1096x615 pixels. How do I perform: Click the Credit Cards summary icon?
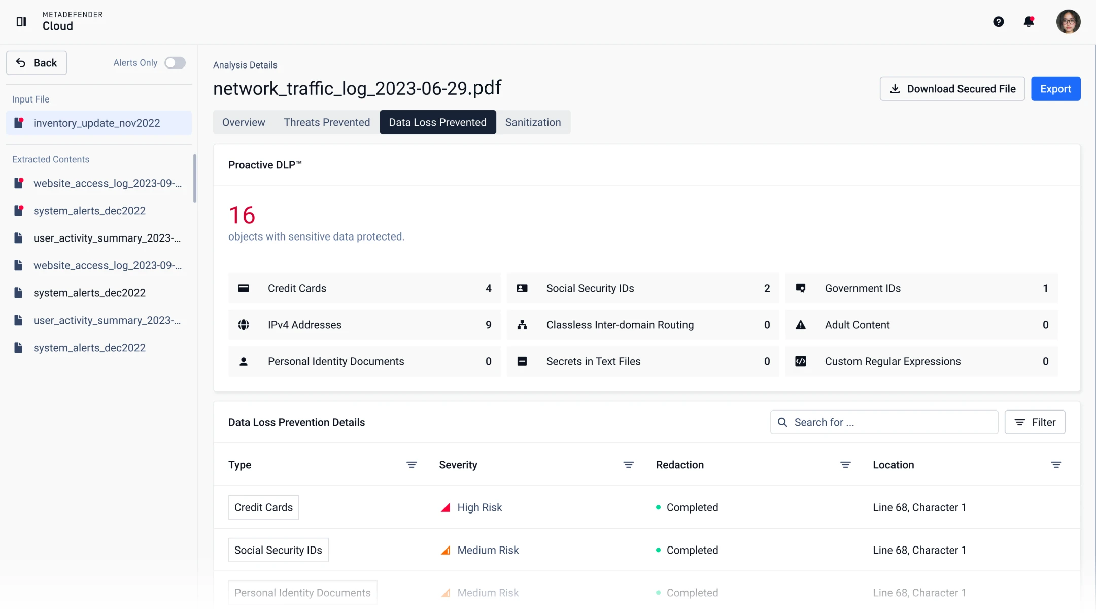(x=244, y=288)
